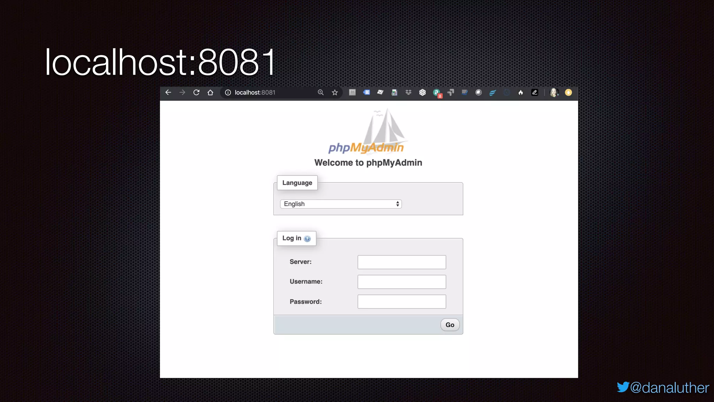Open the dark blue round extension icon

507,92
